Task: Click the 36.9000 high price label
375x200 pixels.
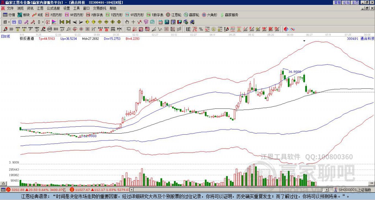Action: [295, 72]
